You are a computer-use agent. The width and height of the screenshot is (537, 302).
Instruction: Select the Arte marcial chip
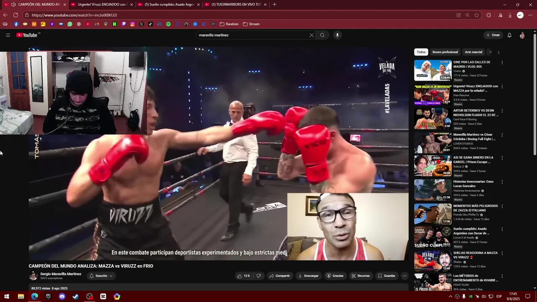[474, 52]
